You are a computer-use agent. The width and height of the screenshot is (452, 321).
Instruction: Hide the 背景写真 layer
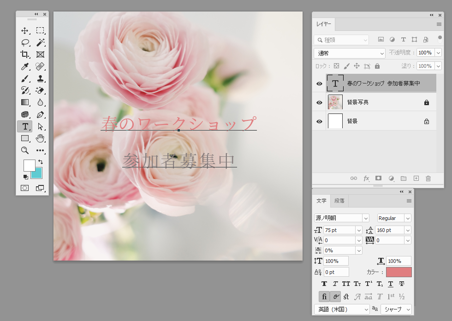[x=319, y=102]
